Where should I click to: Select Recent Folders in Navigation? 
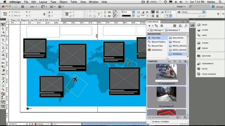click(157, 42)
